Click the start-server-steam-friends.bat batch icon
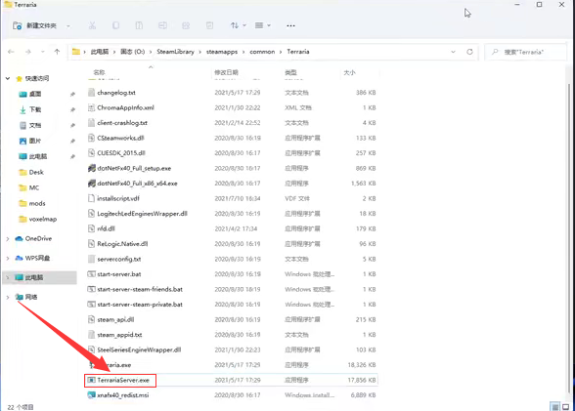Viewport: 575px width, 411px height. point(91,289)
